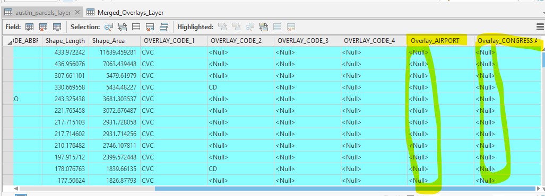Copy the selected rows
Viewport: 545px width, 196px height.
click(x=163, y=27)
